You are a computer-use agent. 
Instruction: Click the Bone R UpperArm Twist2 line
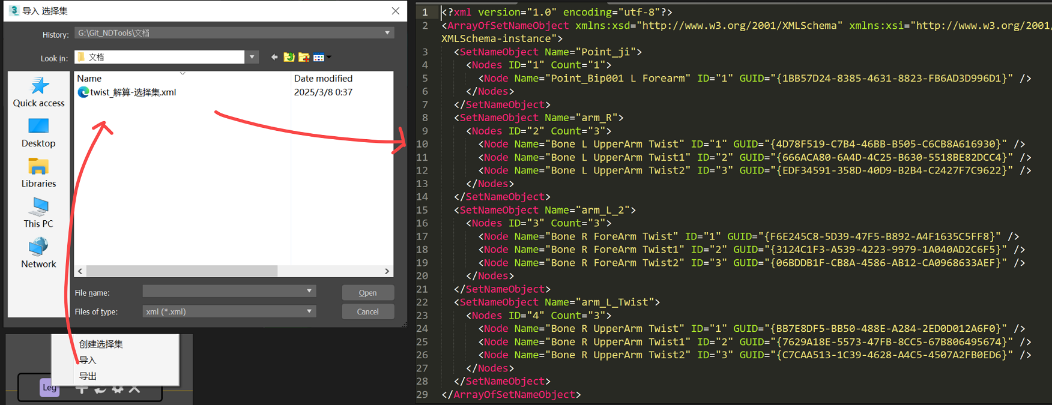pos(755,356)
